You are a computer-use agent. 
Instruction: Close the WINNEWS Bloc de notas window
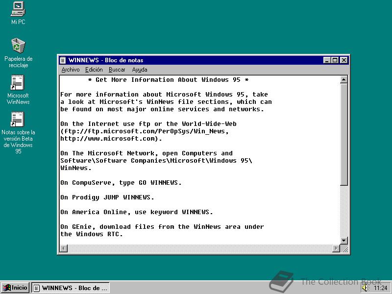(344, 60)
